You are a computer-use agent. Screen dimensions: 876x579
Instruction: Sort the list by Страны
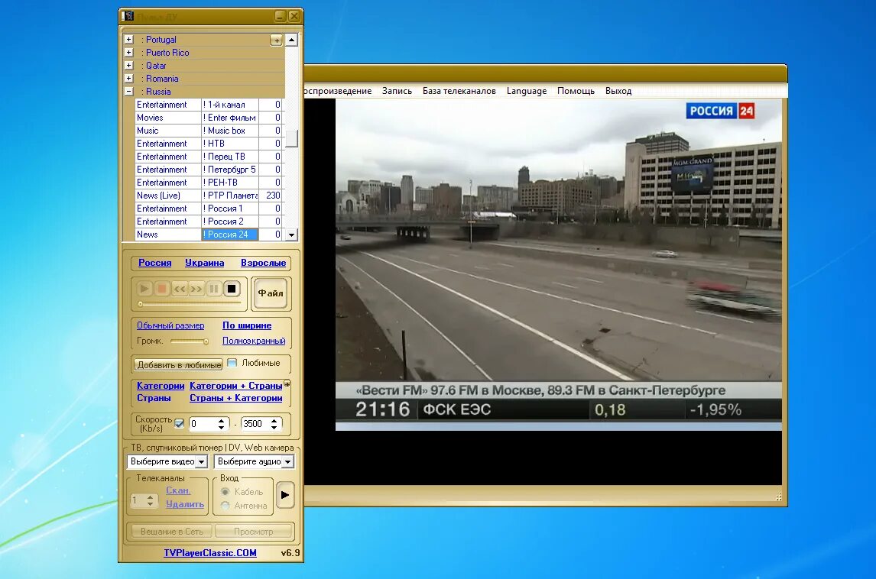[154, 398]
